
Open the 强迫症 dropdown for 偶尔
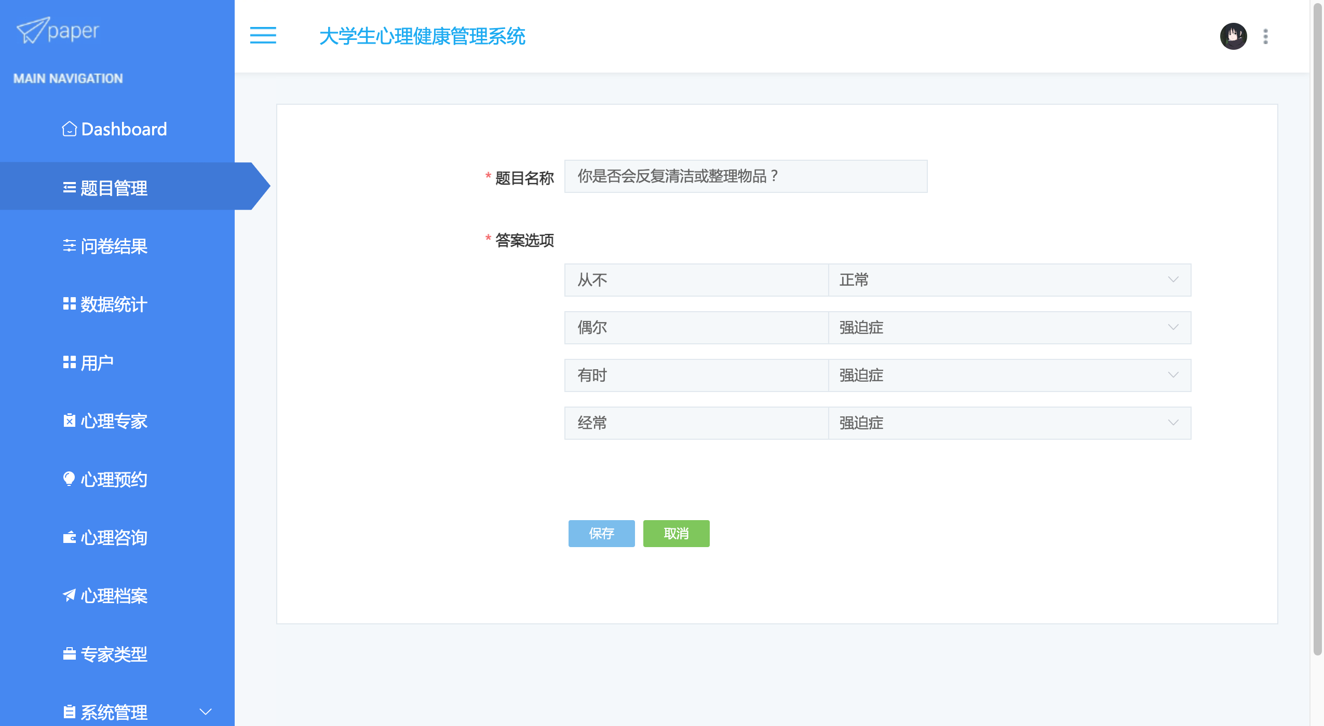1009,328
